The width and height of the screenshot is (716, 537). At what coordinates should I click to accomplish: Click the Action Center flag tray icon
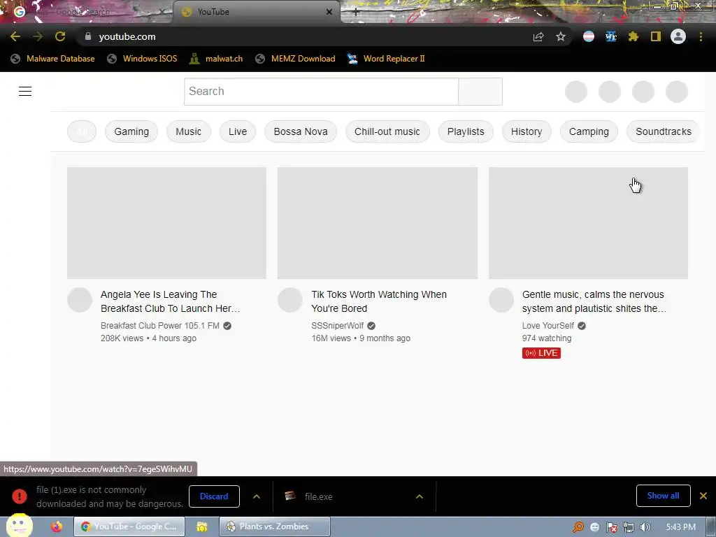(611, 527)
